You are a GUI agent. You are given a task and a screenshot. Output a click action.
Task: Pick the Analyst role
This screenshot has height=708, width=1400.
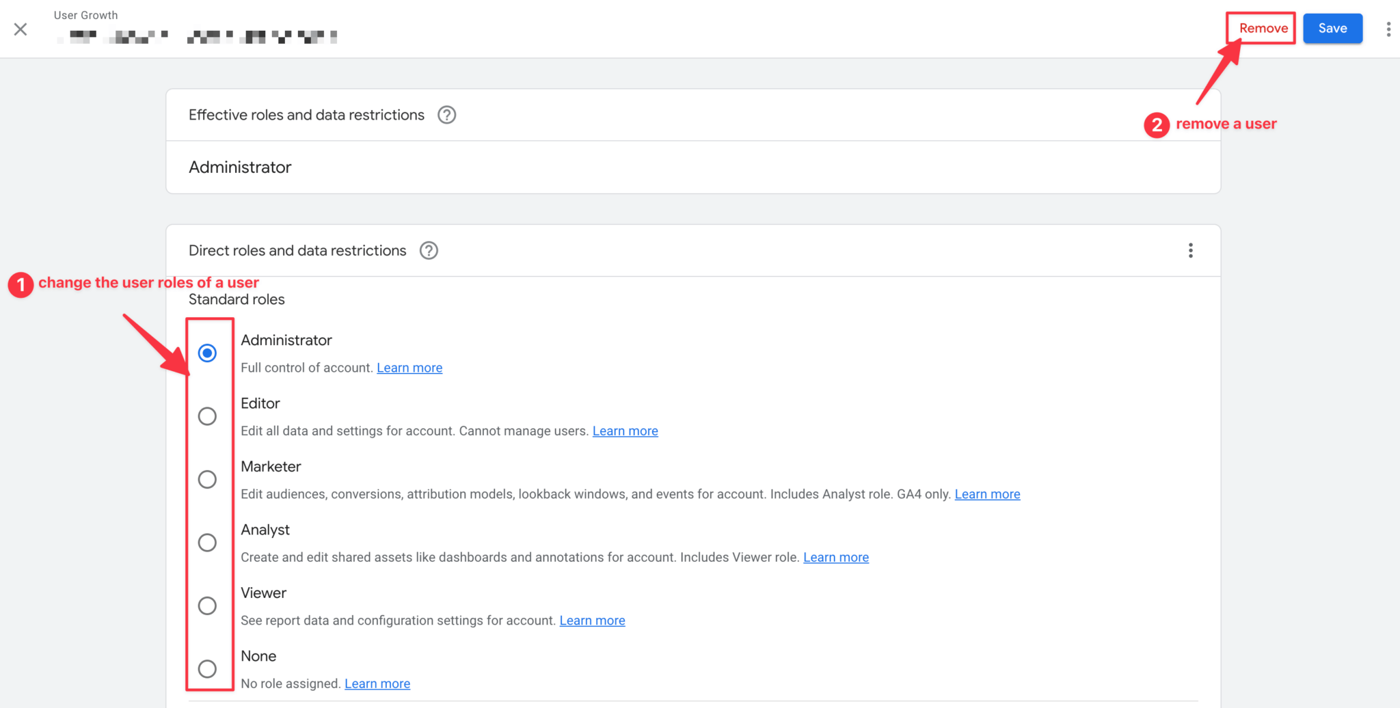tap(208, 542)
